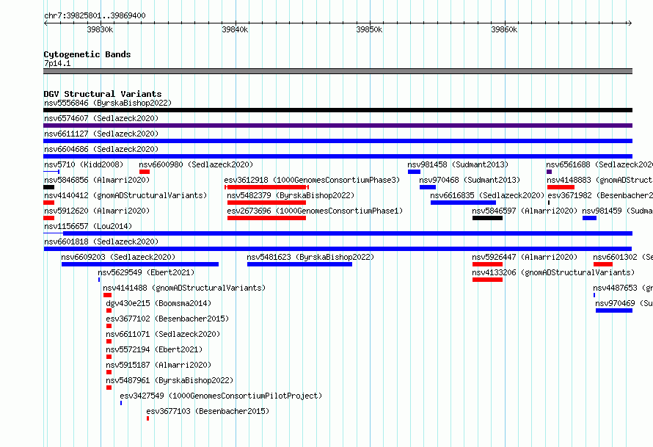Click the blue nsv6609203 variant bar

140,264
